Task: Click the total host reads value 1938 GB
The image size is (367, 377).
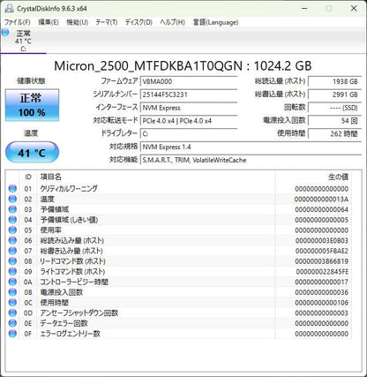Action: [334, 81]
